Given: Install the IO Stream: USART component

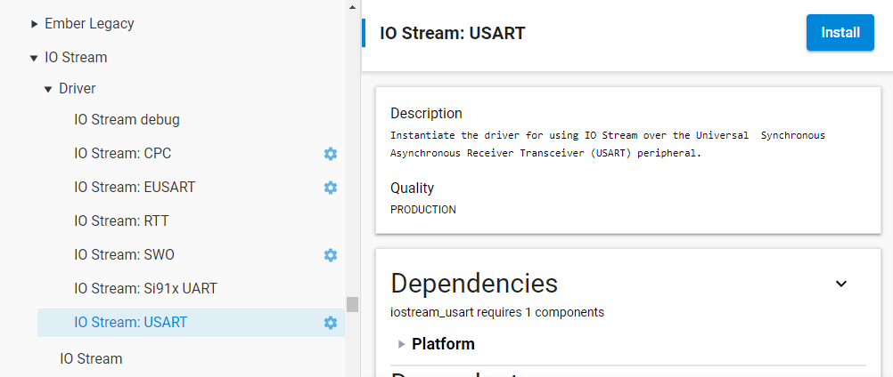Looking at the screenshot, I should [840, 33].
